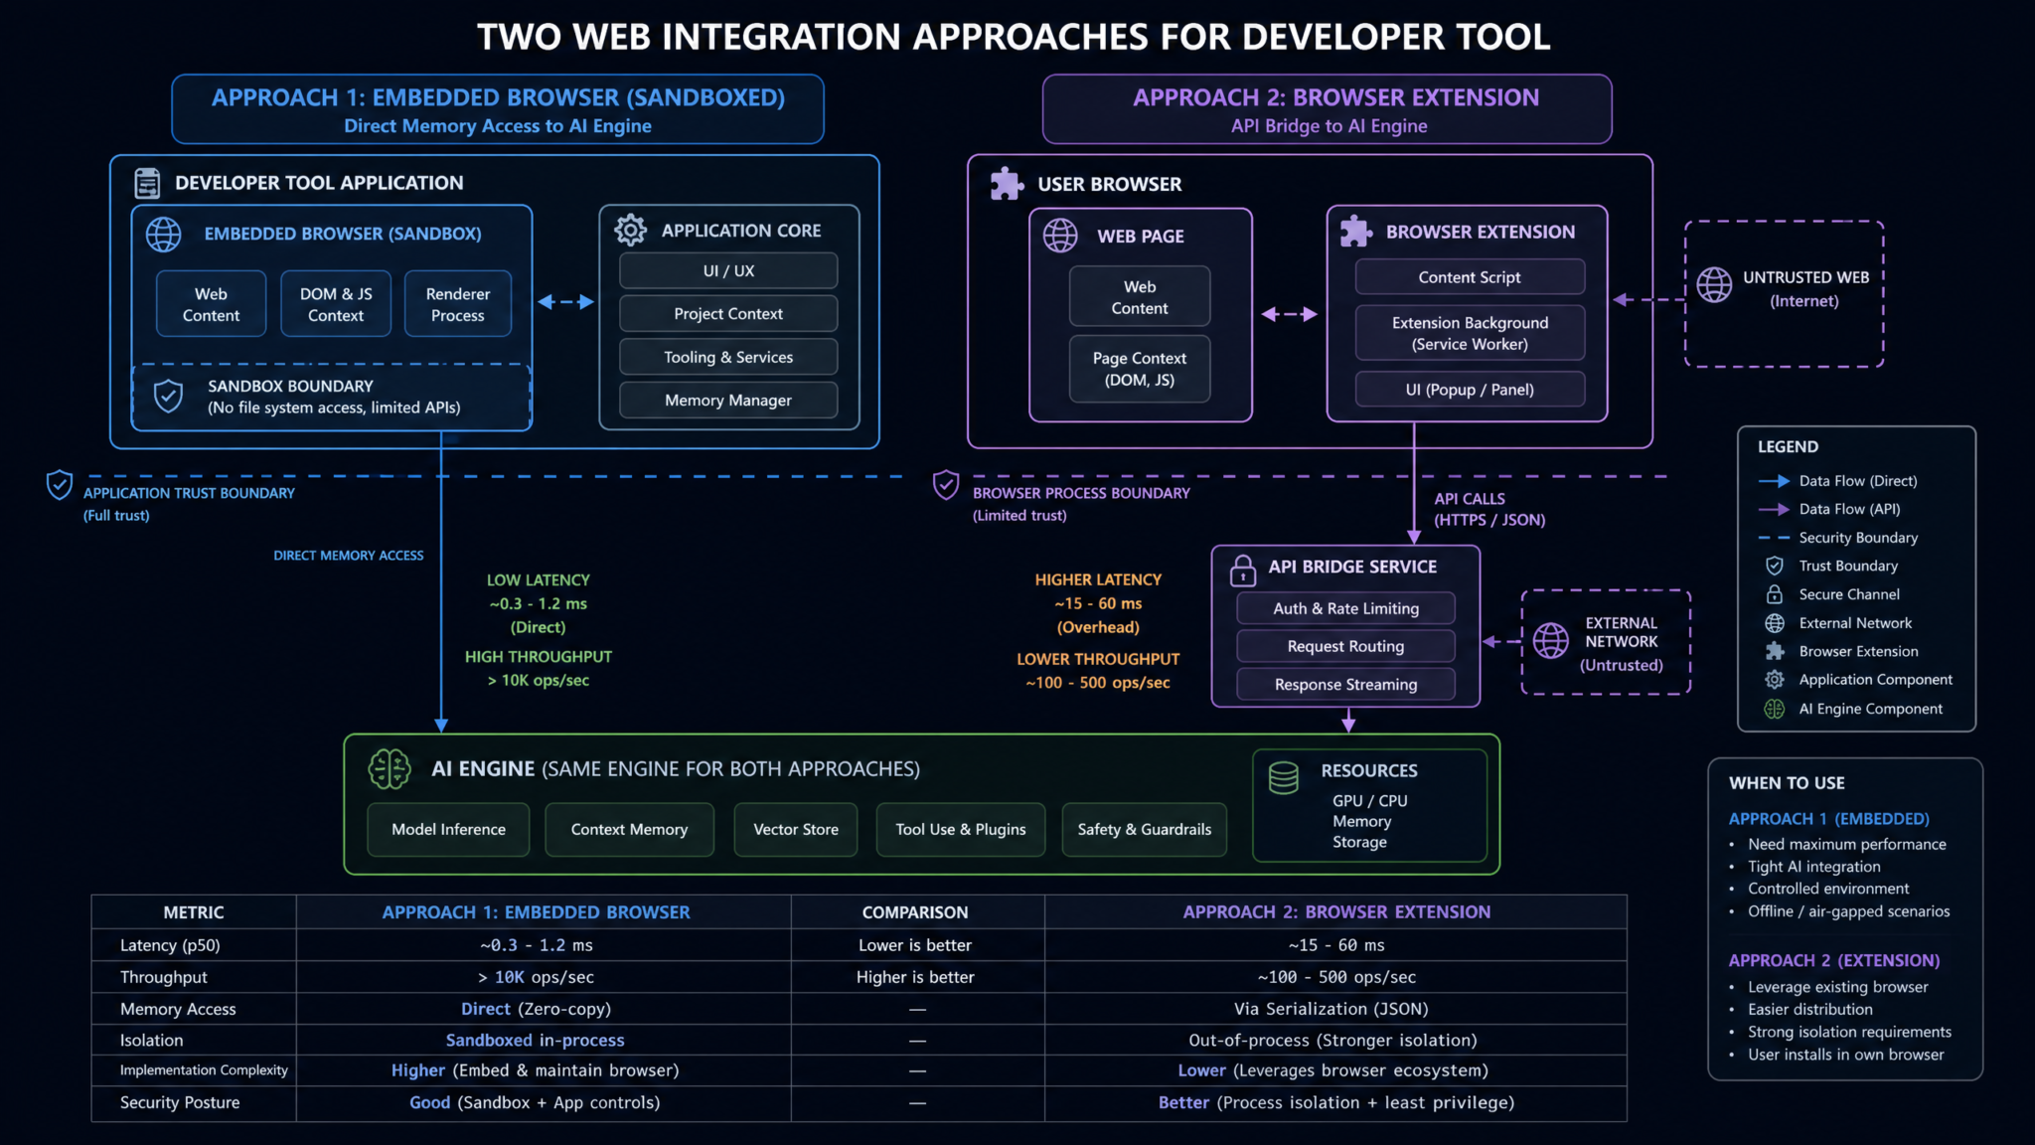Click the API CALLS (HTTPS / JSON) label
Image resolution: width=2035 pixels, height=1145 pixels.
[x=1489, y=509]
